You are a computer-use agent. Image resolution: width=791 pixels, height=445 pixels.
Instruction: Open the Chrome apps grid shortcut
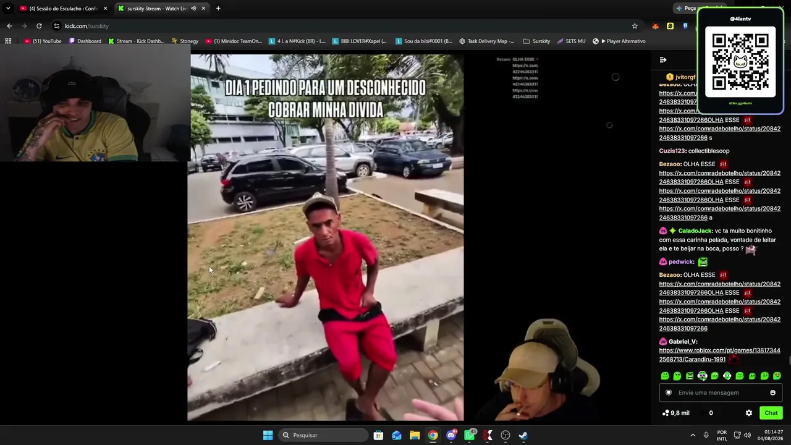click(8, 41)
